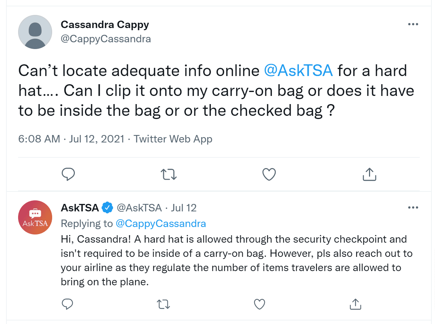The height and width of the screenshot is (324, 435).
Task: Open the AskTSA profile avatar
Action: click(35, 217)
